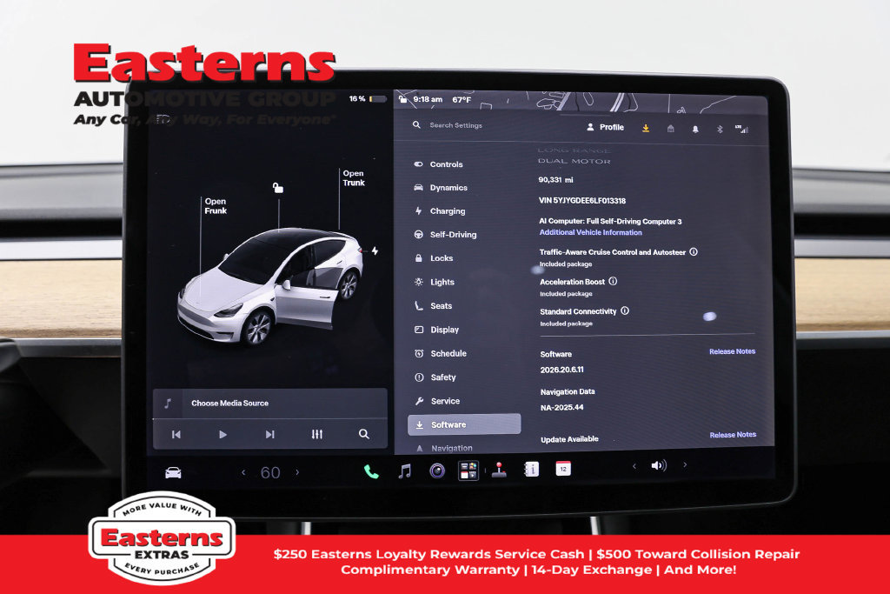Tap the car controls icon
The height and width of the screenshot is (594, 890).
pyautogui.click(x=173, y=472)
